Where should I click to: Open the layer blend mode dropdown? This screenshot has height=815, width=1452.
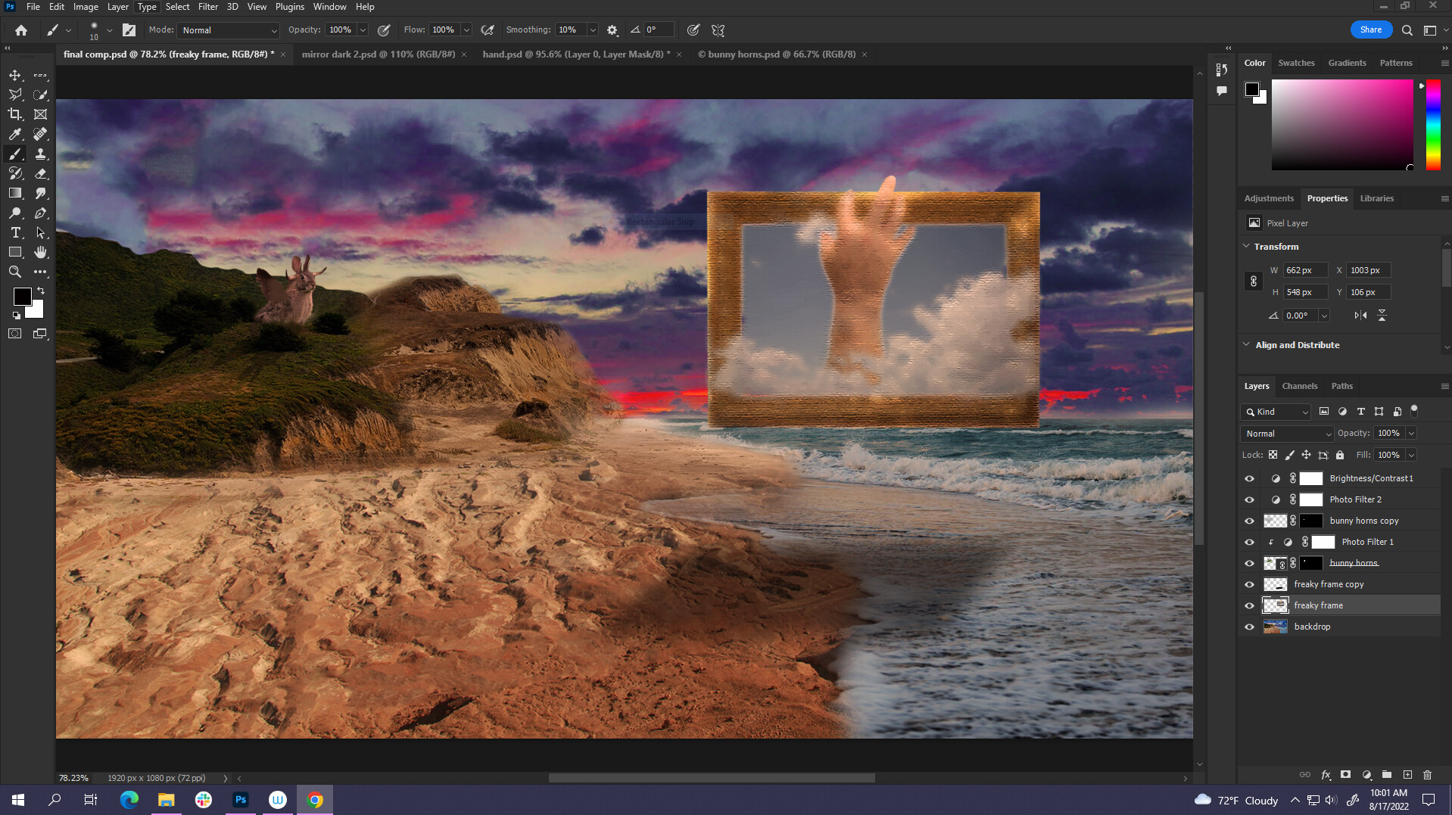[1286, 433]
